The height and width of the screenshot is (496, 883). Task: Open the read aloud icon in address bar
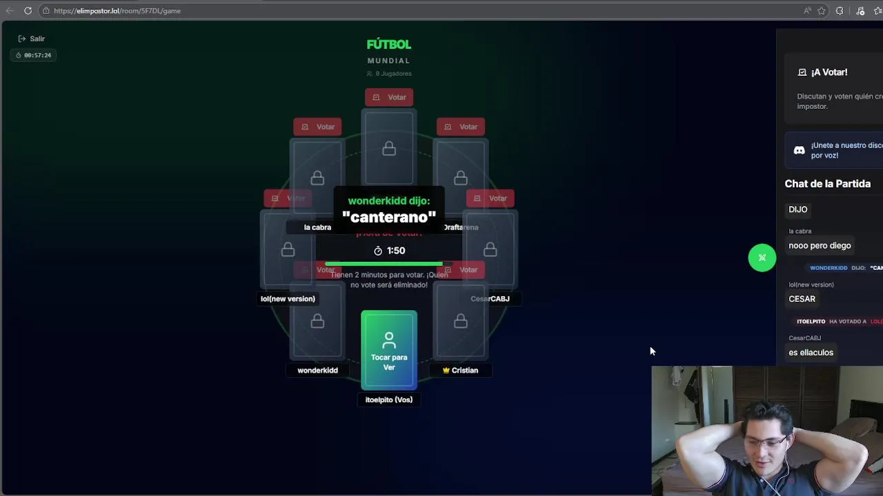807,11
